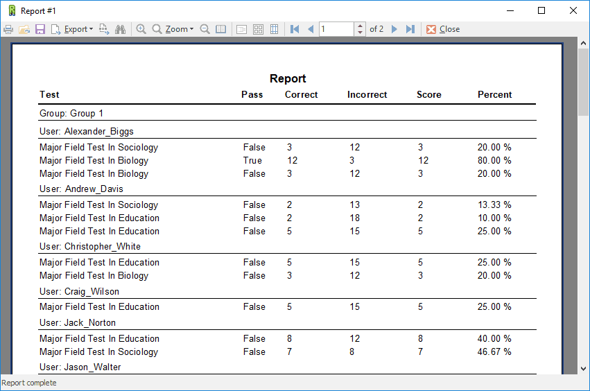
Task: Toggle the page margins grid icon
Action: pos(274,29)
